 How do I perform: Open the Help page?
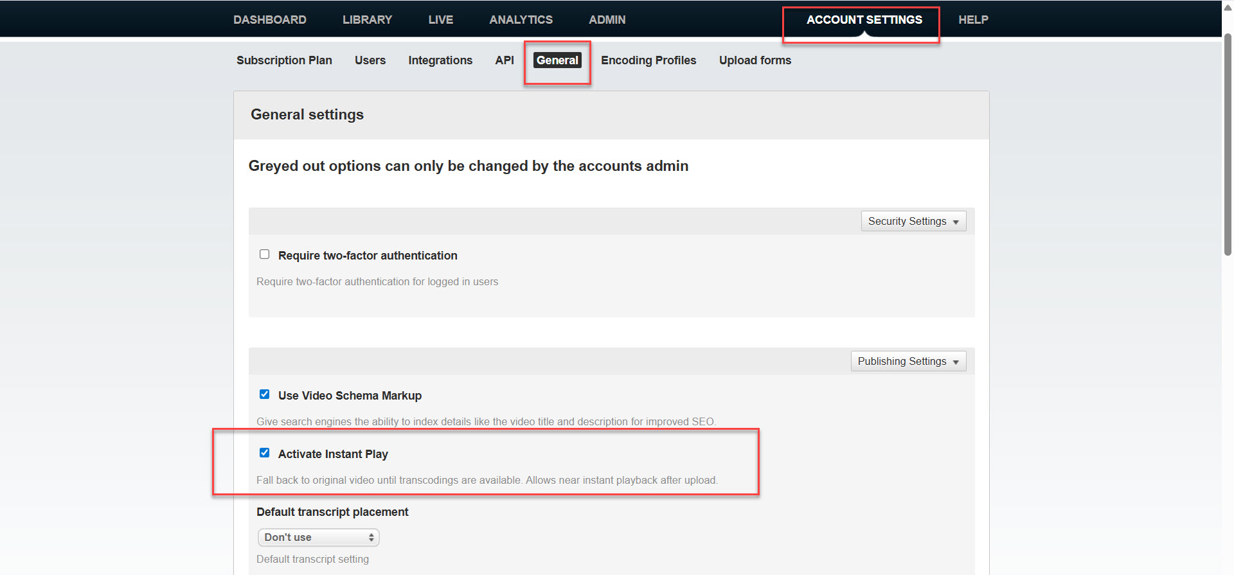[973, 20]
